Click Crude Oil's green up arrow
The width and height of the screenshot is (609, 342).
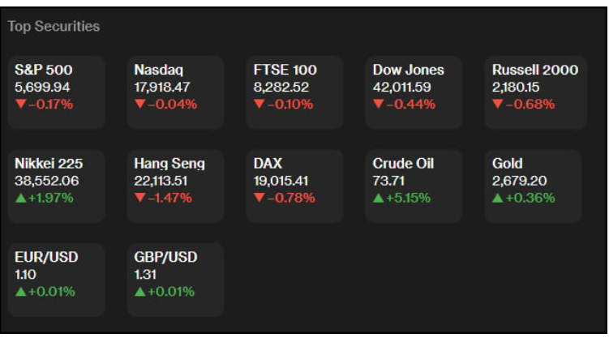[379, 198]
